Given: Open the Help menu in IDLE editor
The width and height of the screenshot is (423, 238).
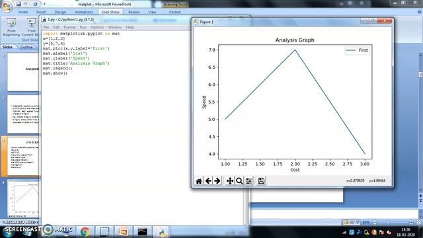Looking at the screenshot, I should tap(130, 27).
